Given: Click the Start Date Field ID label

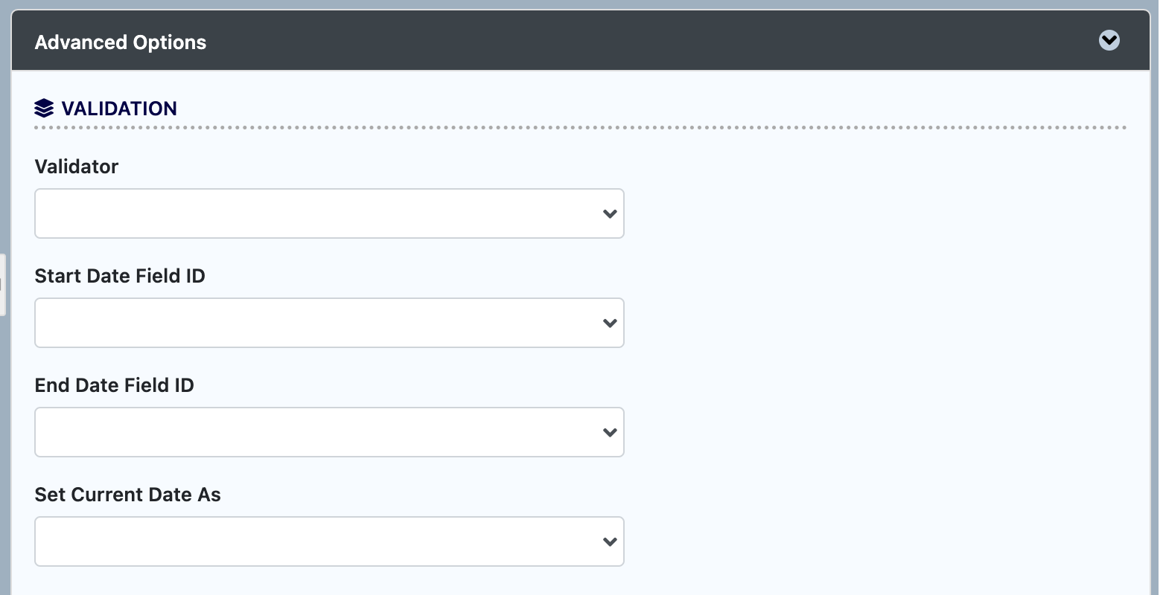Looking at the screenshot, I should (120, 276).
